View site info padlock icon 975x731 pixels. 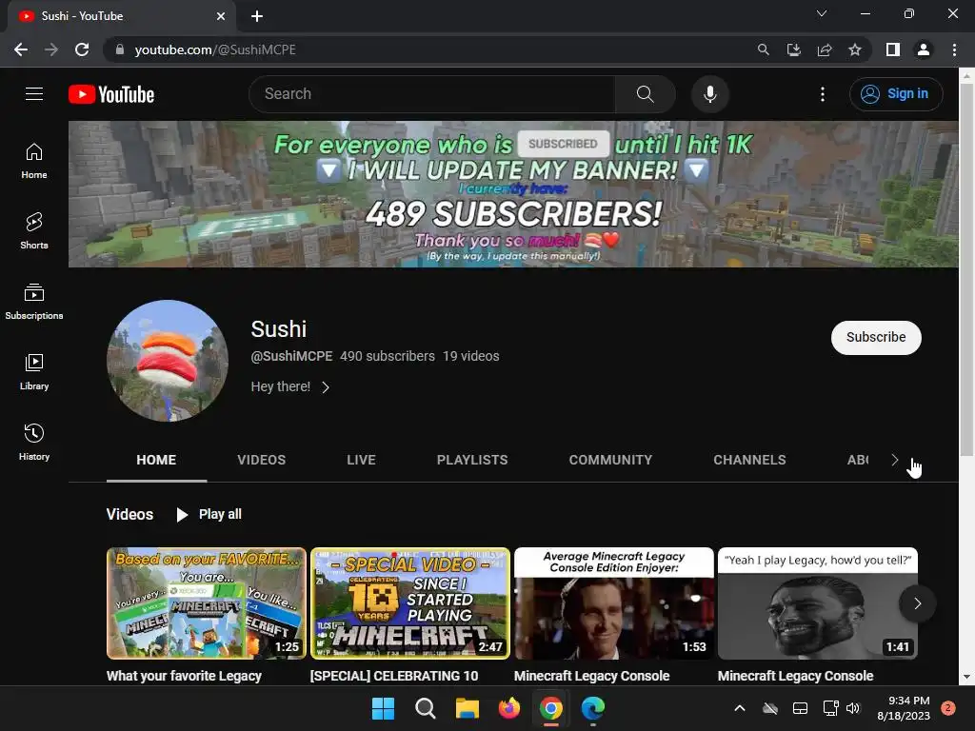120,49
